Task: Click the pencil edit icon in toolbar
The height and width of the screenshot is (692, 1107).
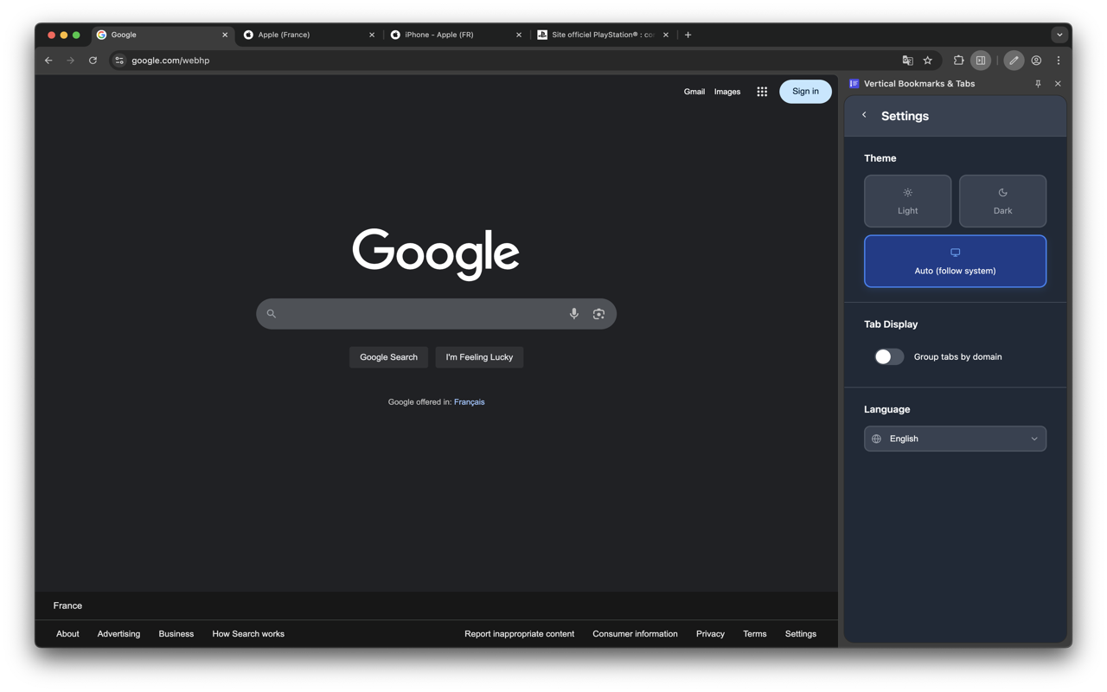Action: point(1014,61)
